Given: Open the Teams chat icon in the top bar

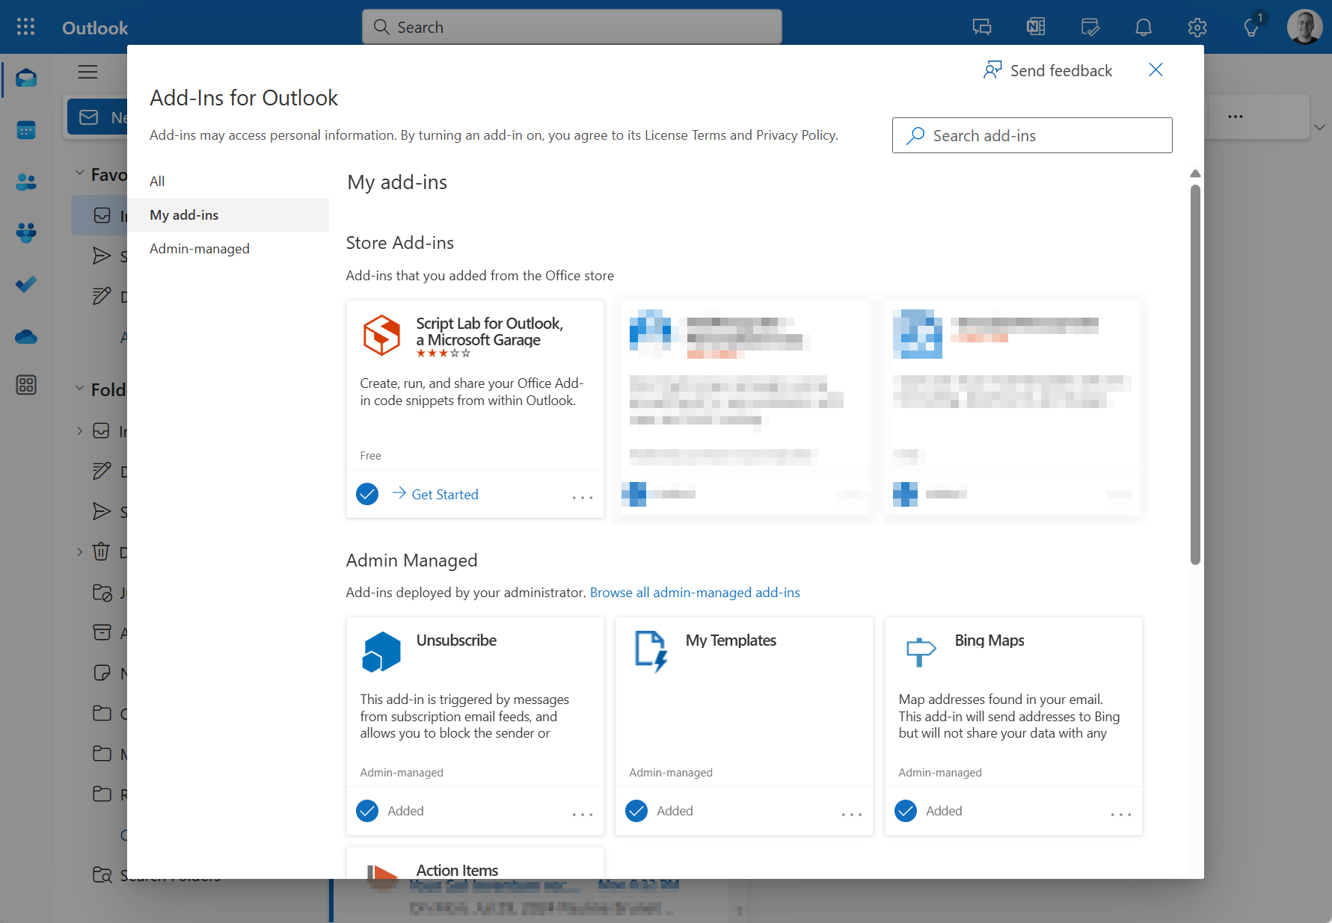Looking at the screenshot, I should coord(980,26).
